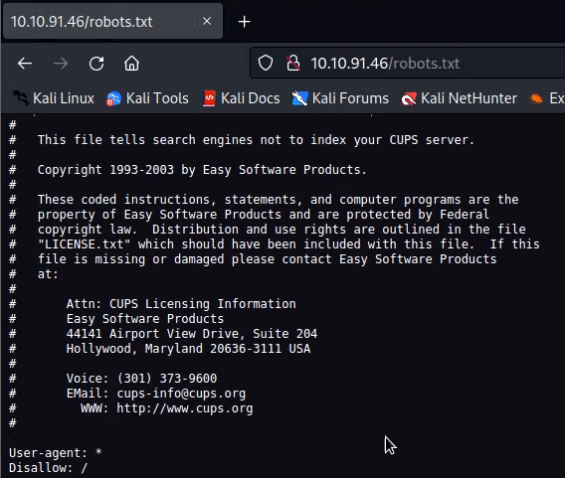Click the line starting 'file is missing or damaged'

(x=267, y=259)
